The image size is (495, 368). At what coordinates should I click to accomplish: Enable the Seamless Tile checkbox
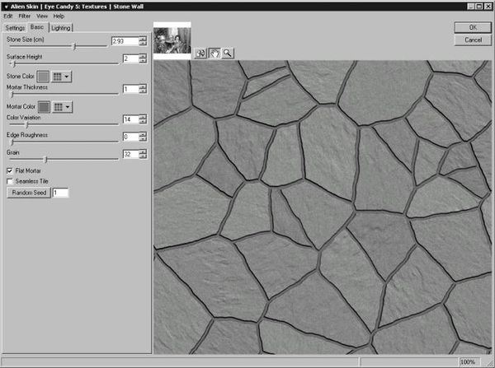tap(10, 181)
